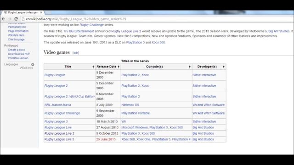Open Rugby League Challenge title link
The height and width of the screenshot is (165, 294).
[x=62, y=113]
